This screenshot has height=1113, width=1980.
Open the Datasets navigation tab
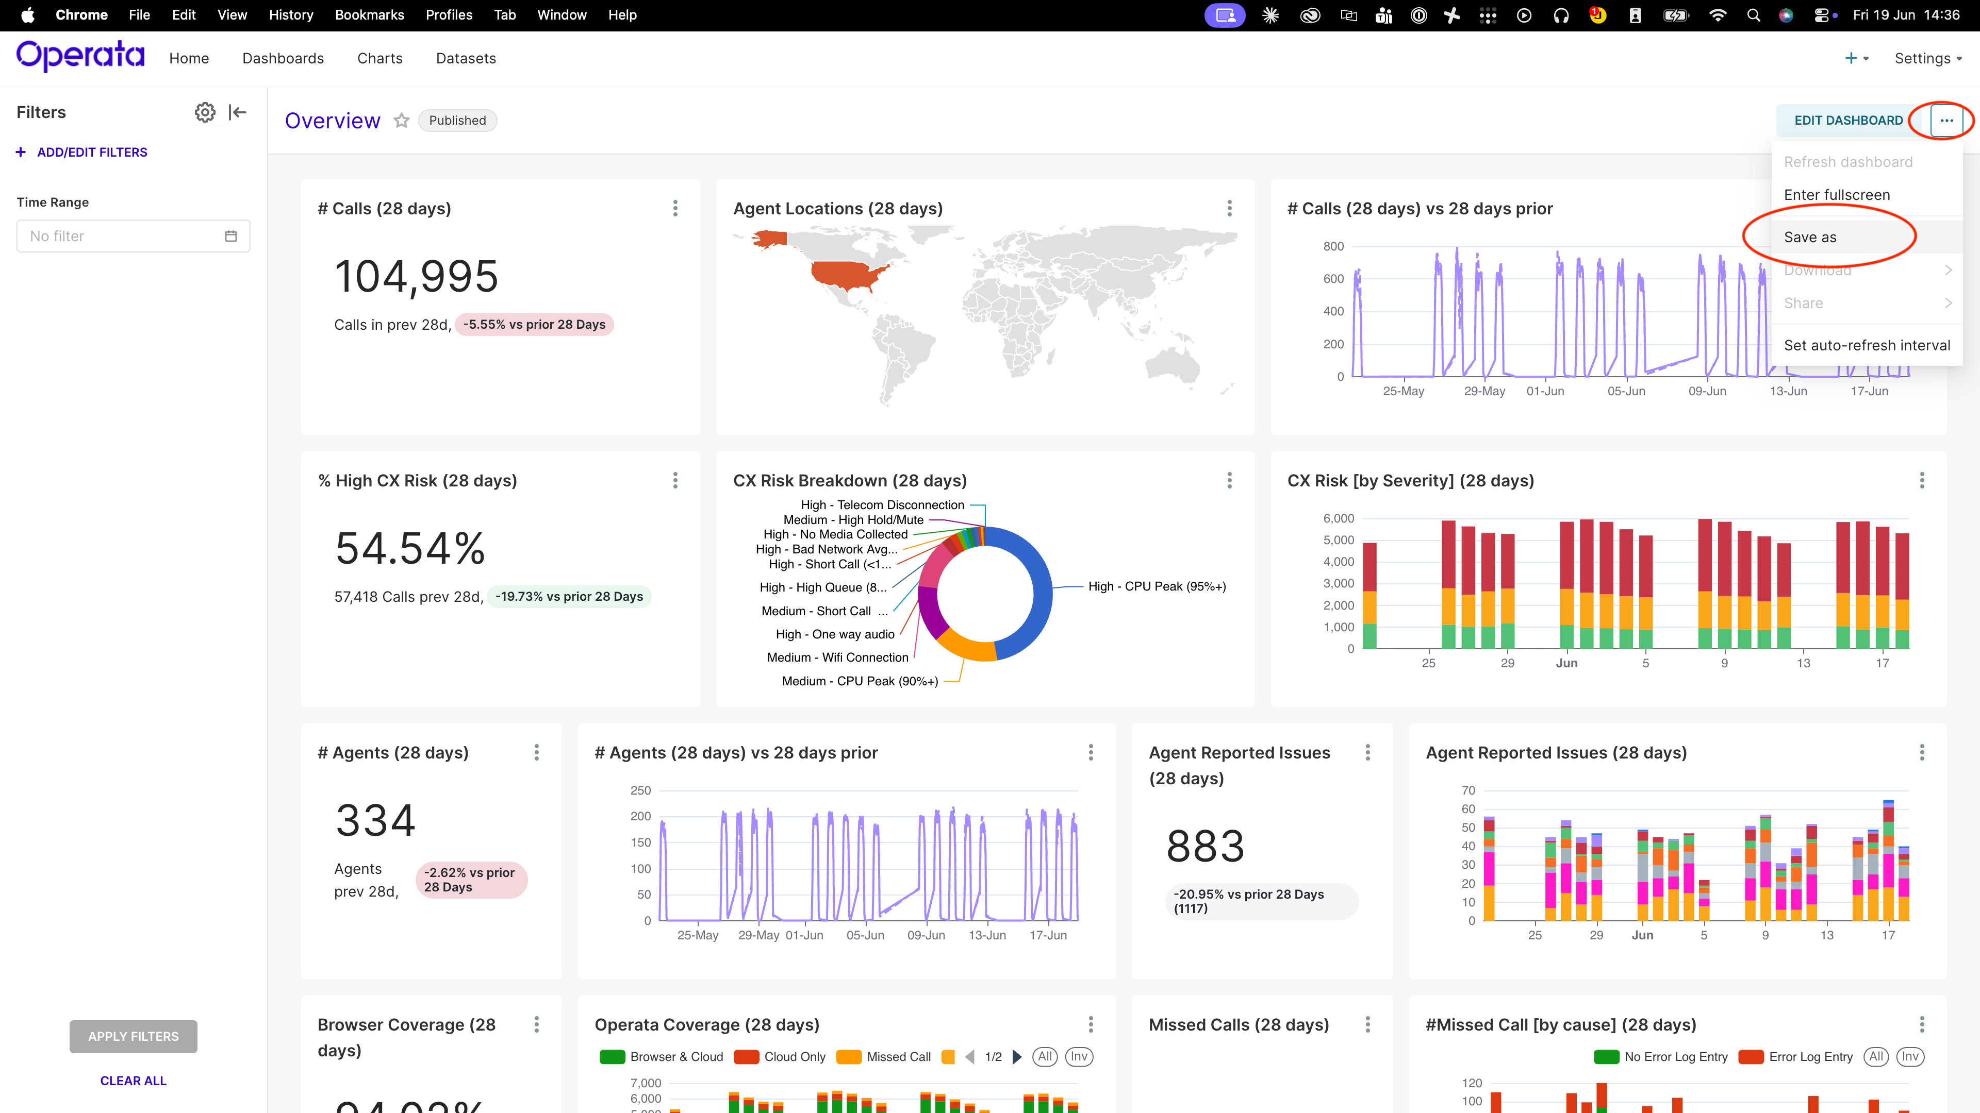pos(466,58)
